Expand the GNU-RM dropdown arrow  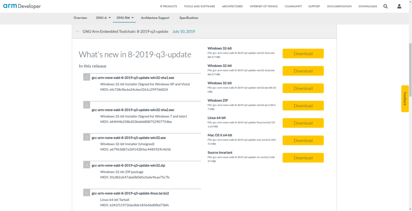pos(133,18)
